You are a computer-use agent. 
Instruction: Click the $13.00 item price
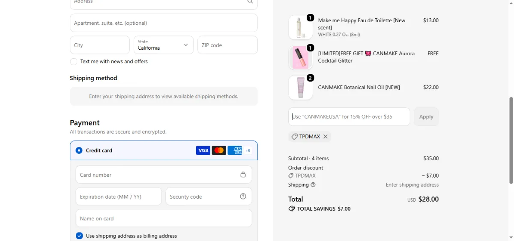pos(431,21)
